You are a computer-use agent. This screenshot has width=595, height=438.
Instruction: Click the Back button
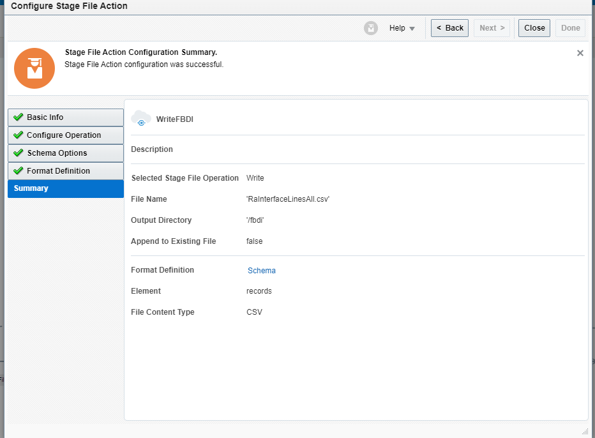pos(449,27)
